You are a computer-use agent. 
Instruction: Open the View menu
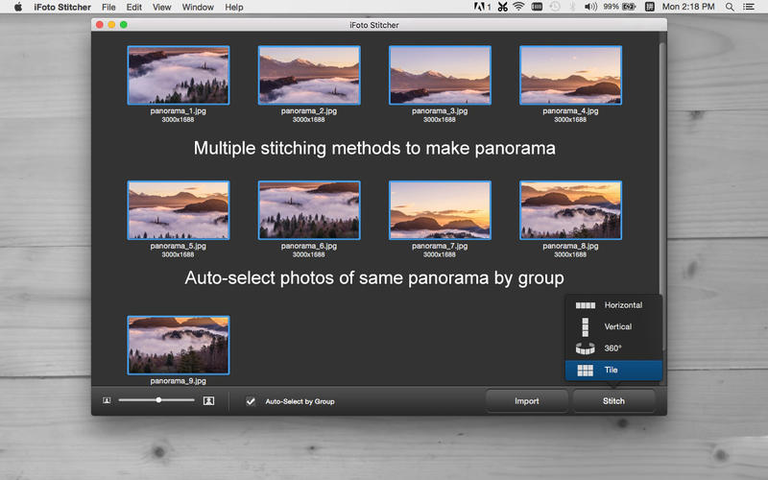162,7
